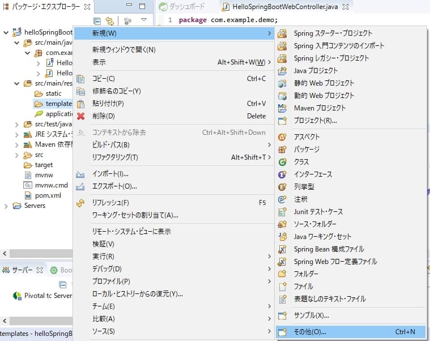430x341 pixels.
Task: Choose その他(O)... from New submenu
Action: [x=350, y=332]
